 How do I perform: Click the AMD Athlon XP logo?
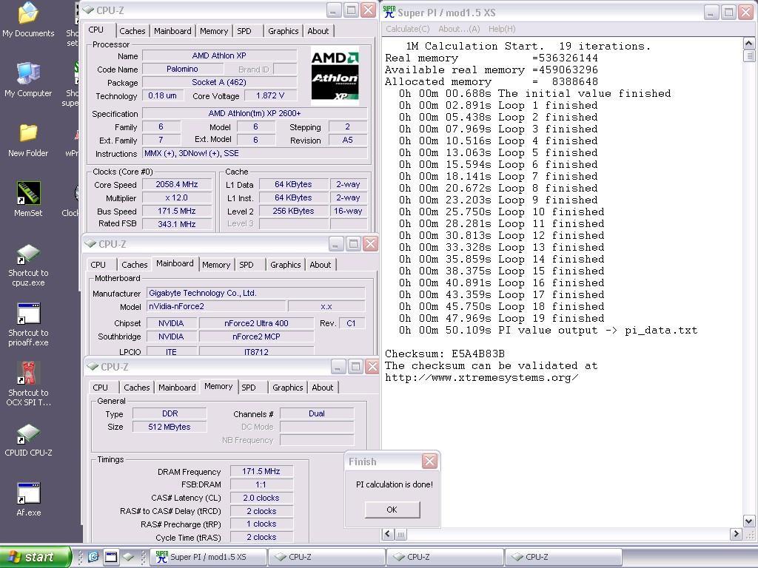pos(335,76)
